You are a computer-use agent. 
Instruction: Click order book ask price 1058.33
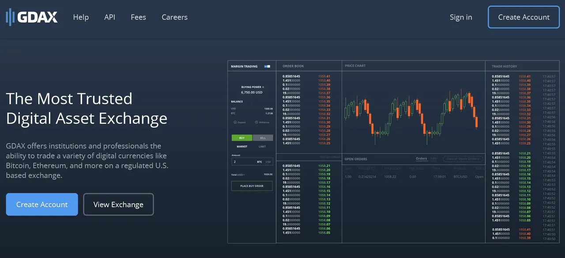tap(324, 110)
